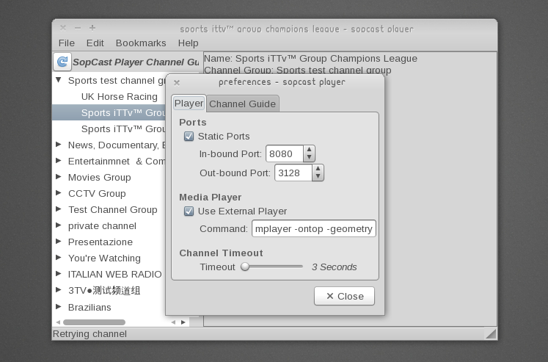Expand the Brazilians group
The width and height of the screenshot is (548, 362).
59,306
